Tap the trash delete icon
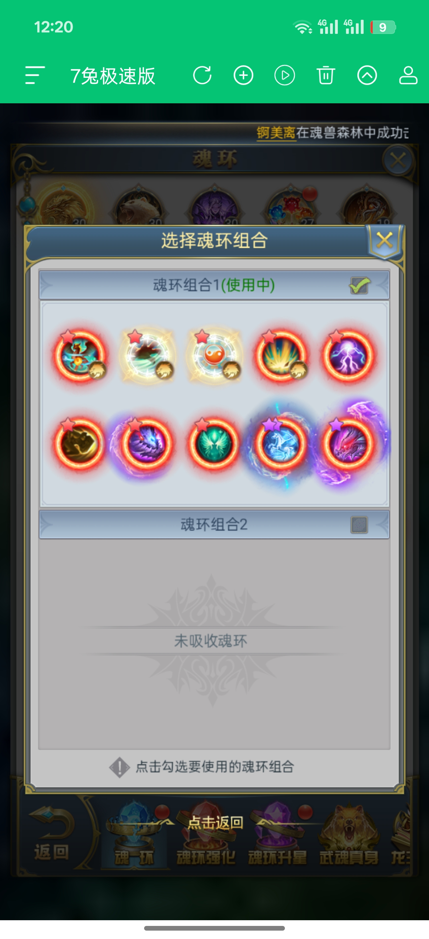This screenshot has height=939, width=429. click(325, 75)
